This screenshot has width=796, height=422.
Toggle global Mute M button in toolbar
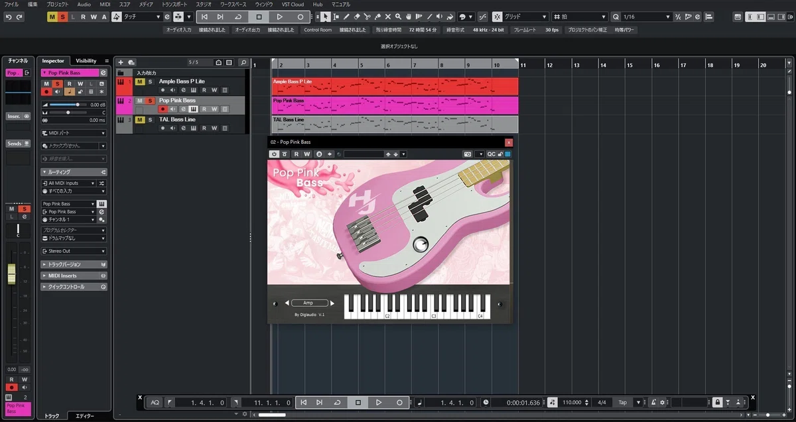[x=52, y=17]
